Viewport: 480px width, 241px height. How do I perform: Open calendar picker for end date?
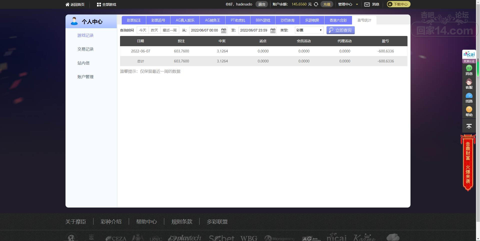click(273, 30)
